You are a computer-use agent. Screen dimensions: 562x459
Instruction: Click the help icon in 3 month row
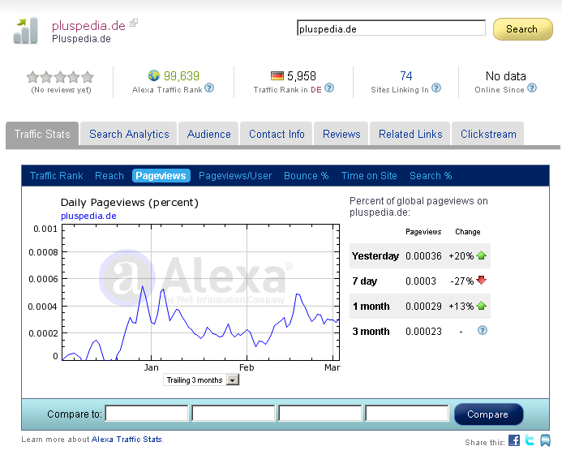click(483, 330)
